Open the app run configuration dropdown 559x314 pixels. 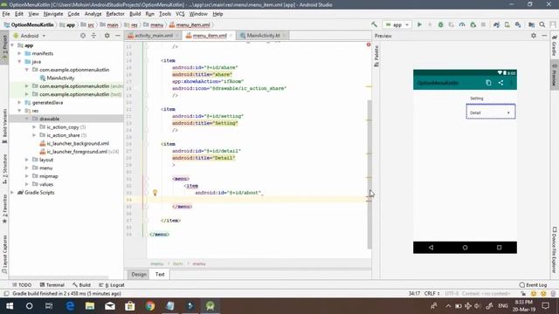pyautogui.click(x=397, y=24)
